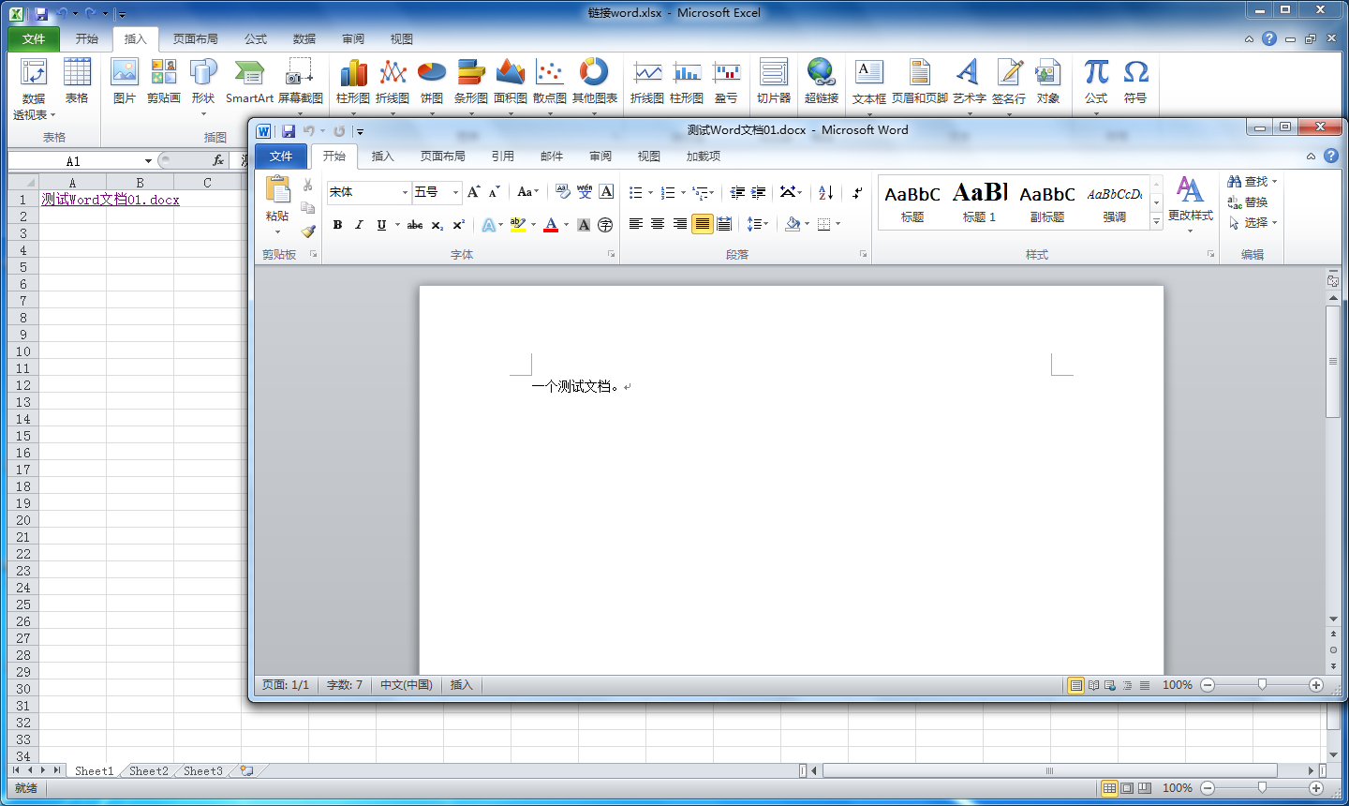The image size is (1349, 806).
Task: Select Excel column B header
Action: pyautogui.click(x=140, y=183)
